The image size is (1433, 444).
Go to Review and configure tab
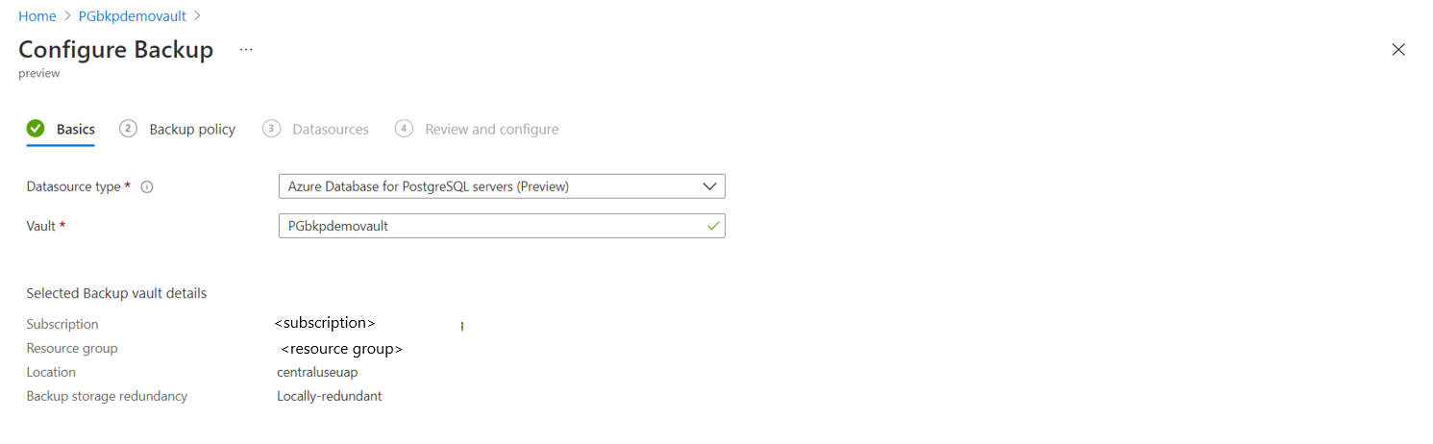pos(491,129)
